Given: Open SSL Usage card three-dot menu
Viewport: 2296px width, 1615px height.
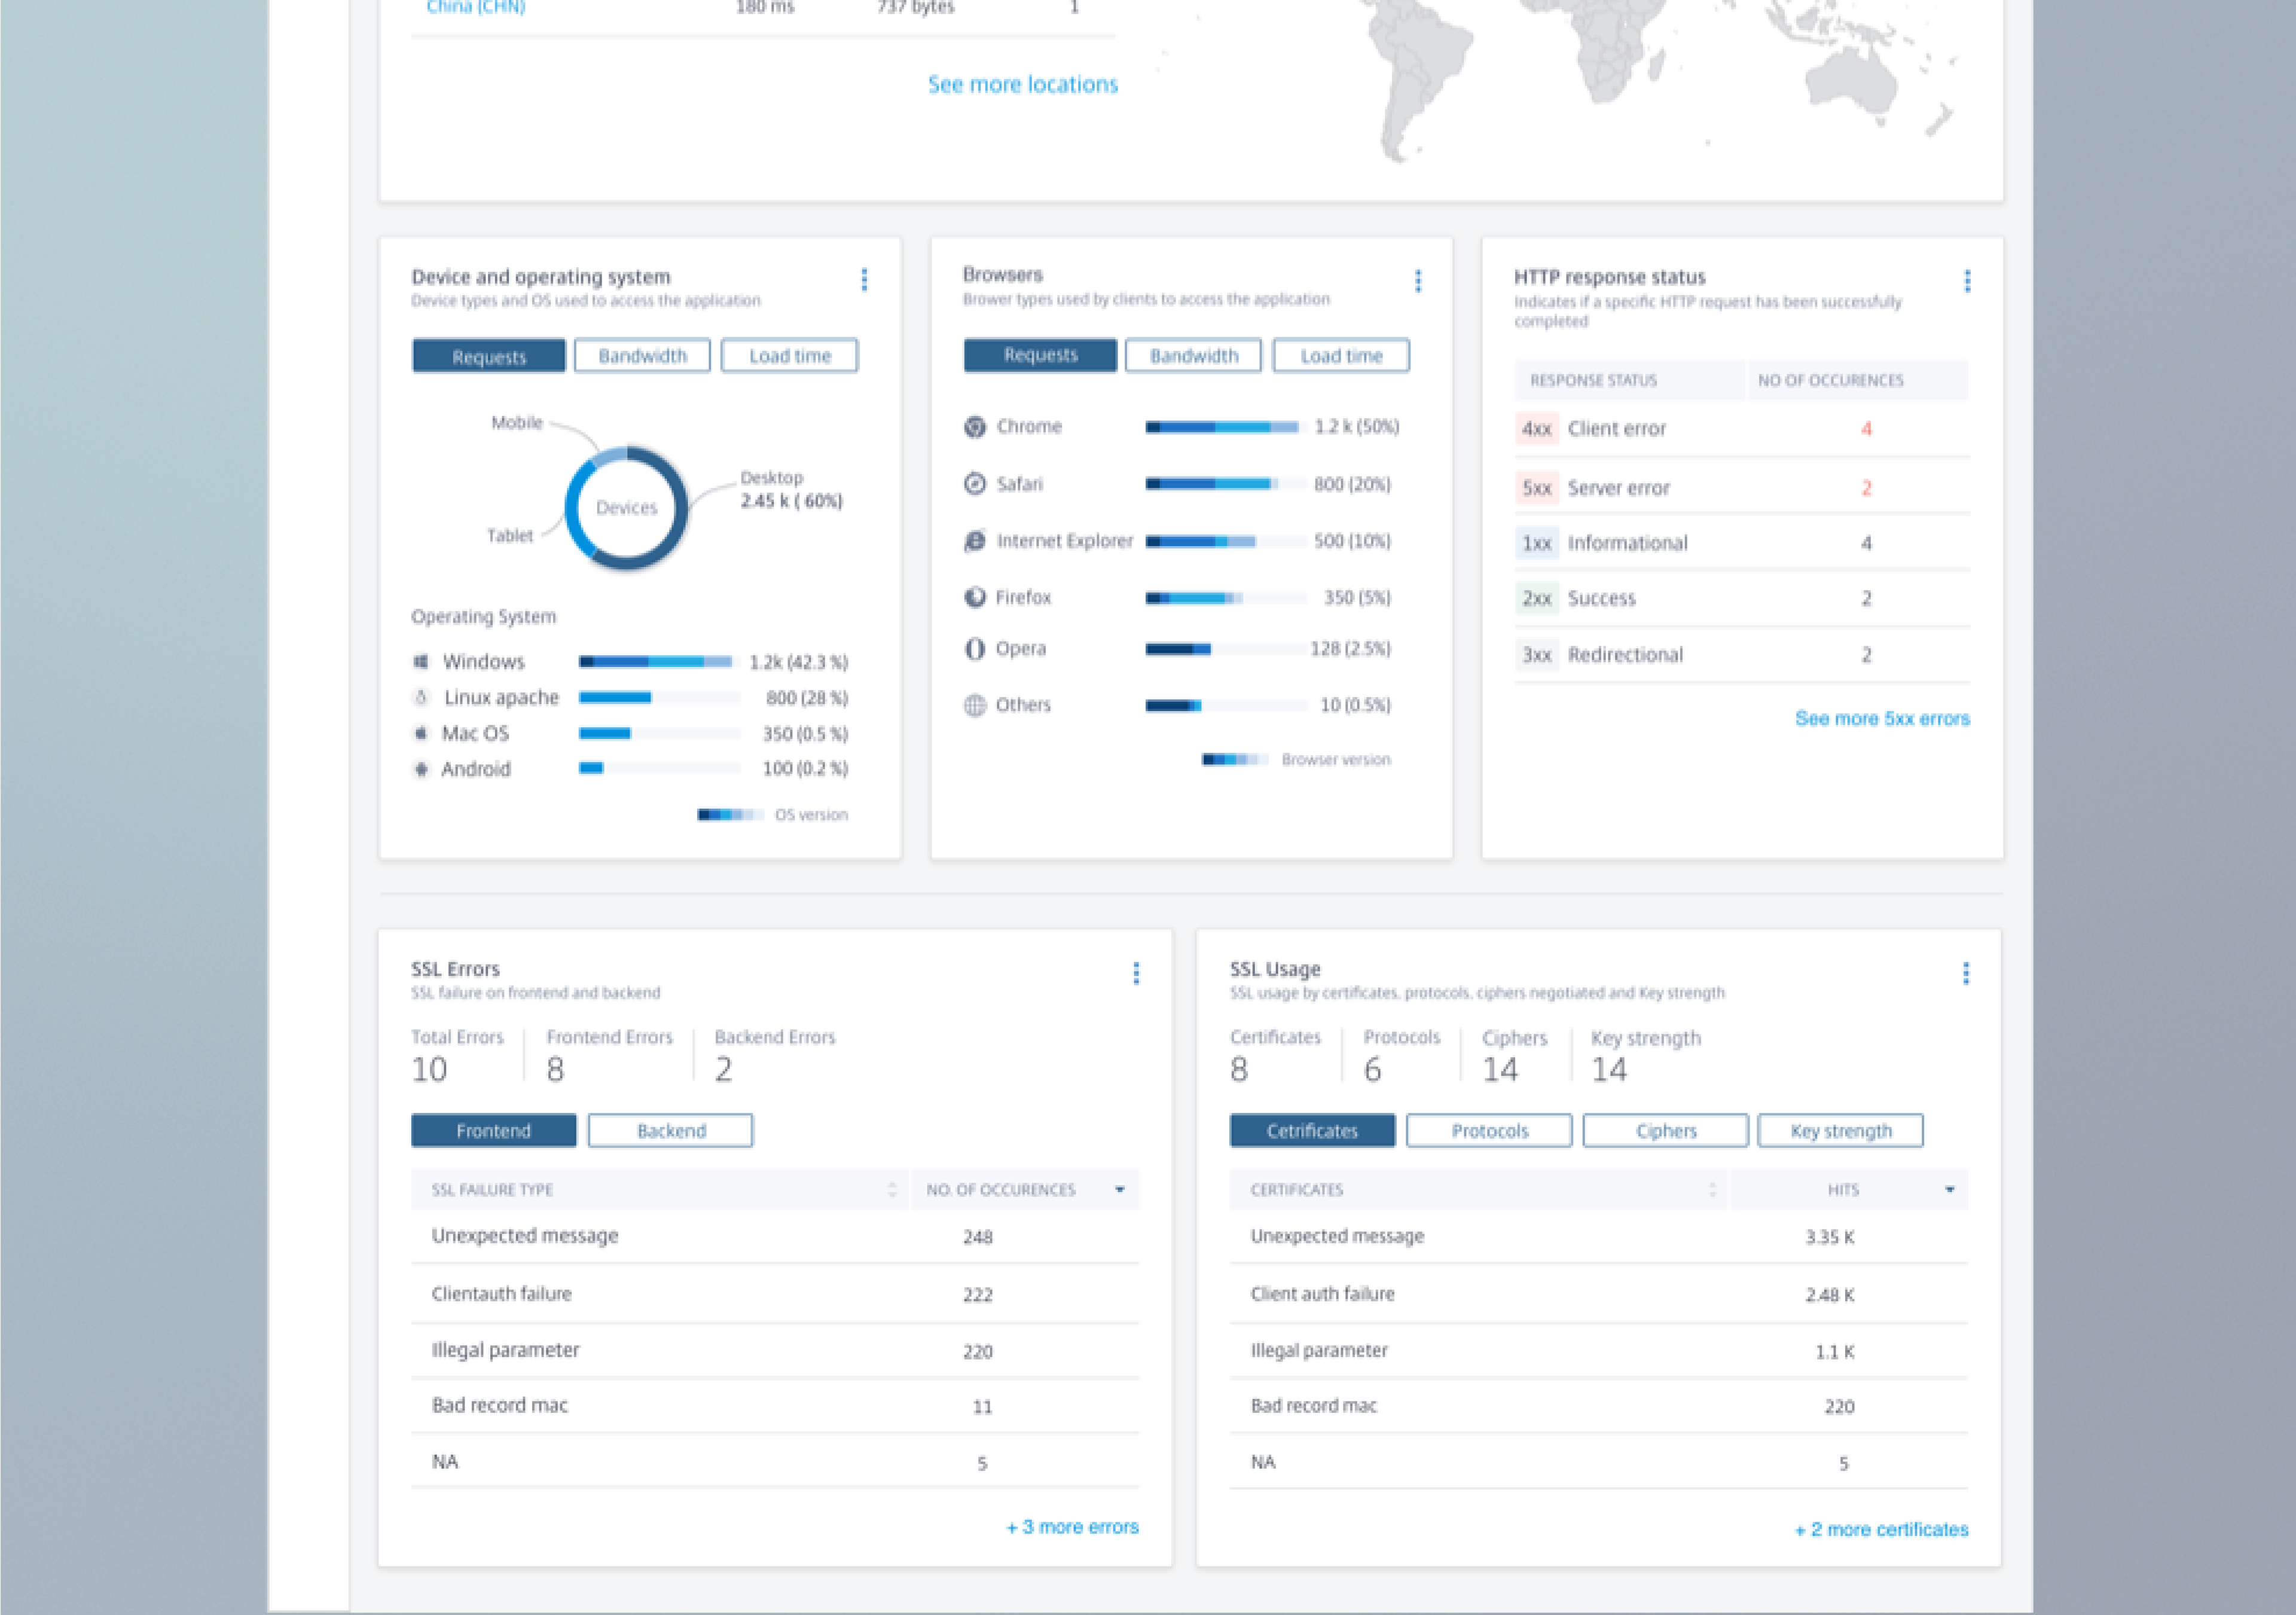Looking at the screenshot, I should point(1966,973).
